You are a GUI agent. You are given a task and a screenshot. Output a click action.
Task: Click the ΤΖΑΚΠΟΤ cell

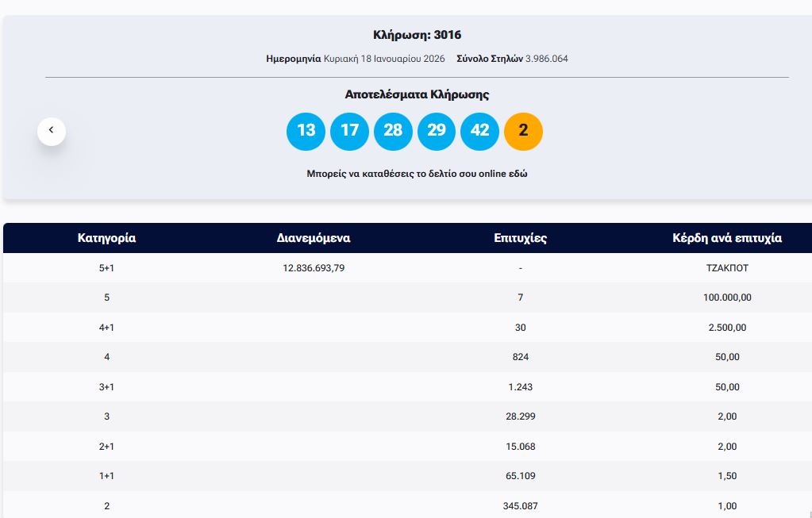point(726,268)
